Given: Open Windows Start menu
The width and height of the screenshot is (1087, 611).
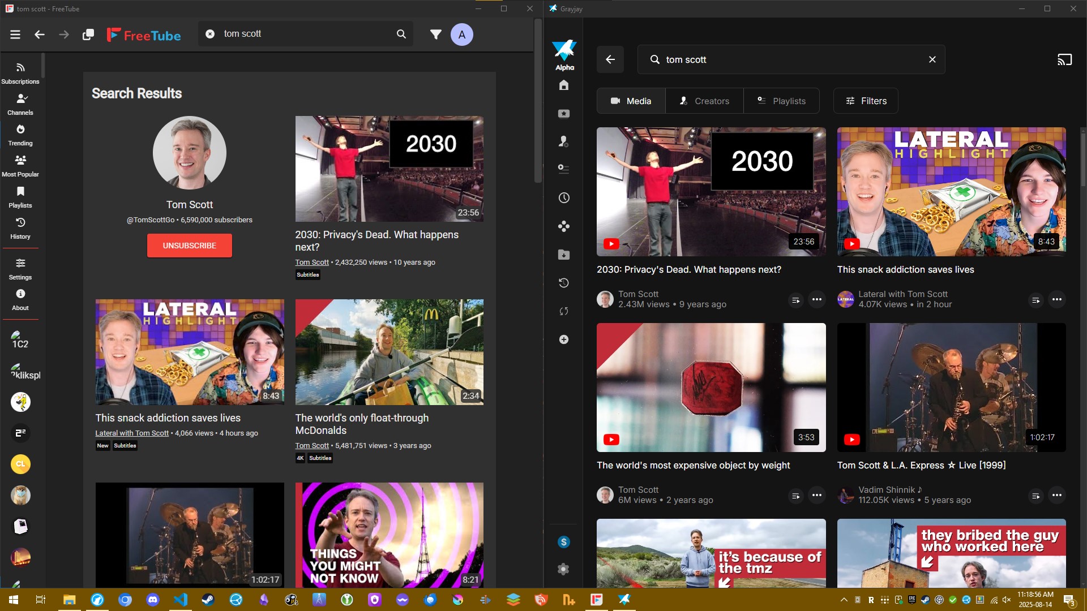Looking at the screenshot, I should [x=13, y=600].
